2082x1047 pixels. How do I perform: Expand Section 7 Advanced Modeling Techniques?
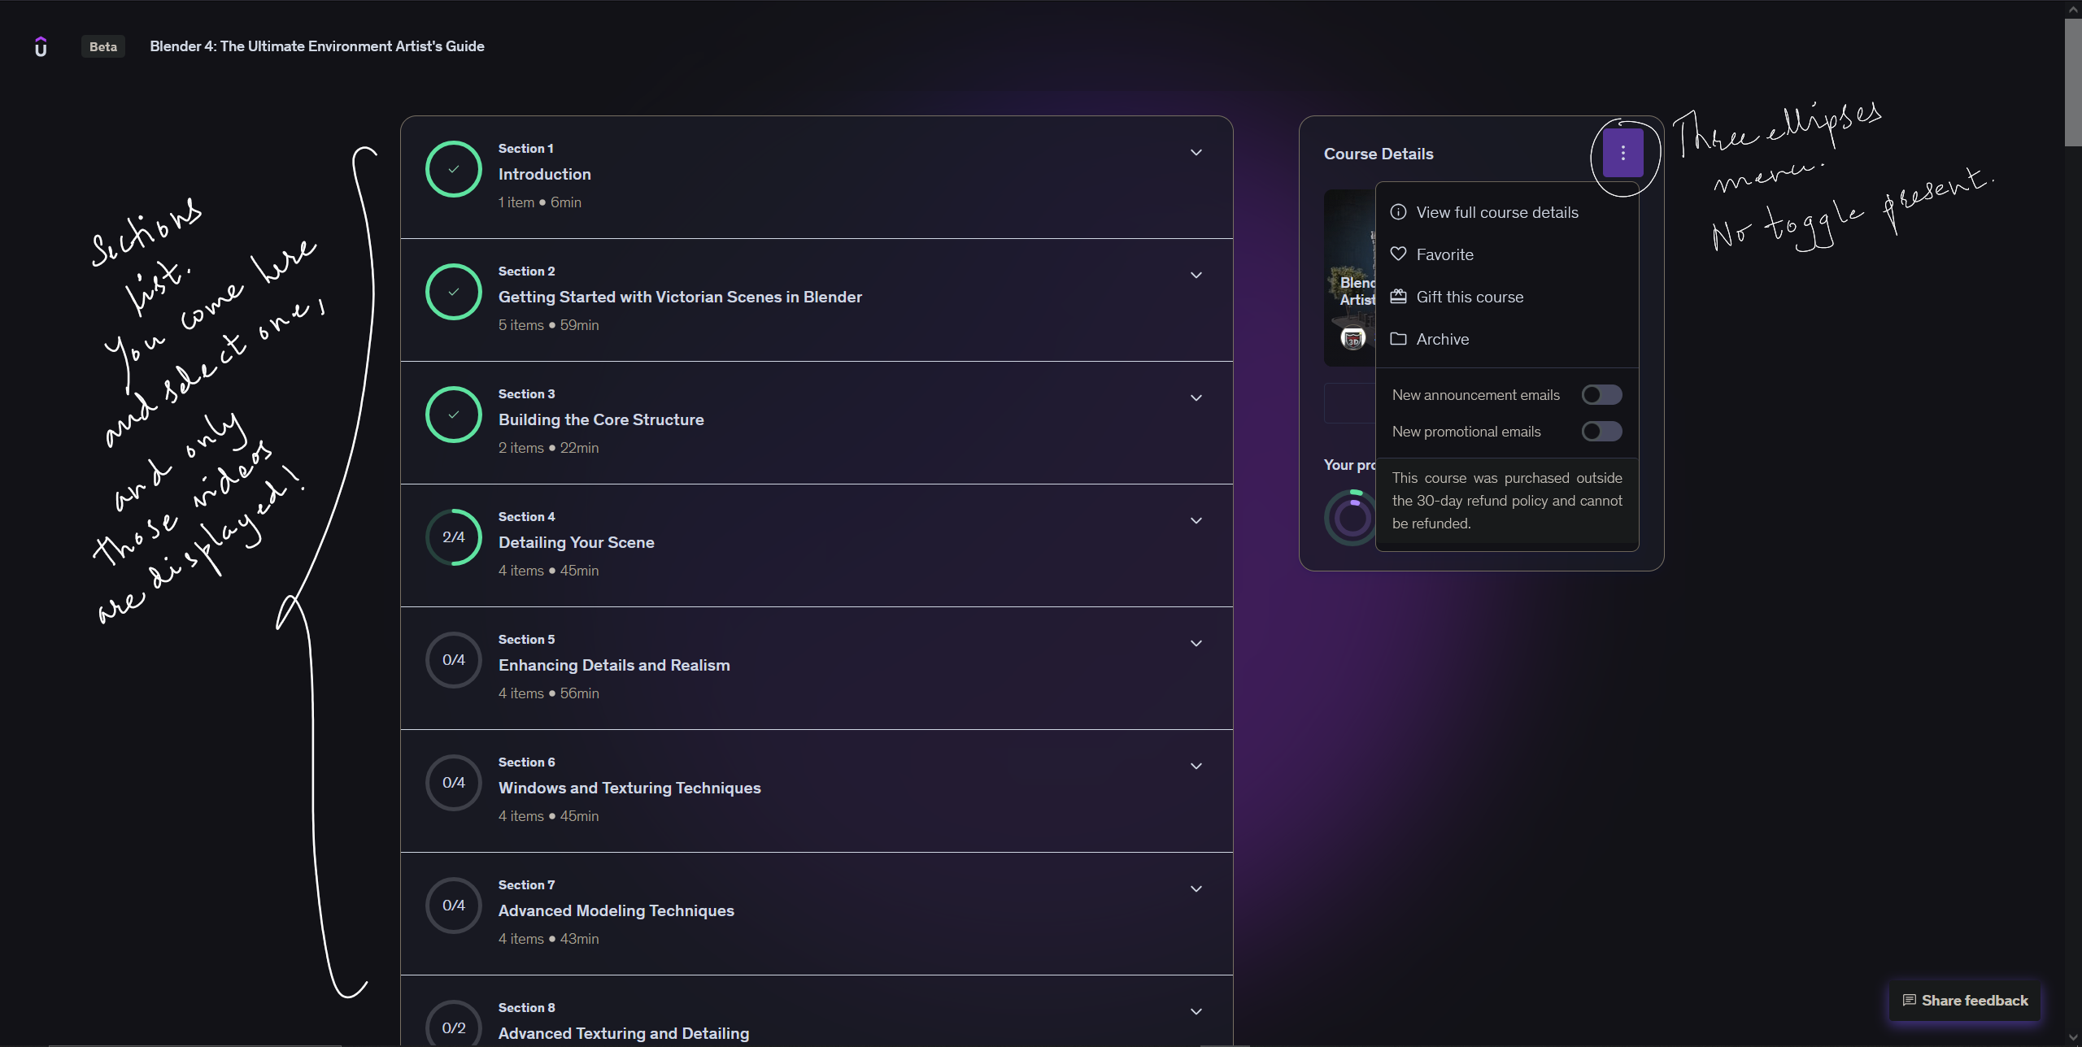(x=1196, y=888)
